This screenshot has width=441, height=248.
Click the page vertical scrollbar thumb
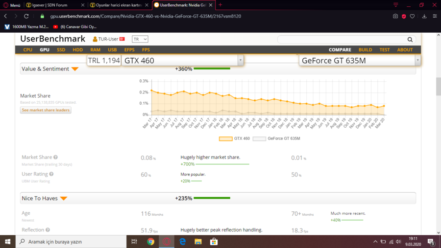point(438,86)
